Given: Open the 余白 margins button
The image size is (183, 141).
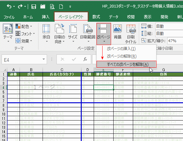Looking at the screenshot, I should click(x=46, y=33).
